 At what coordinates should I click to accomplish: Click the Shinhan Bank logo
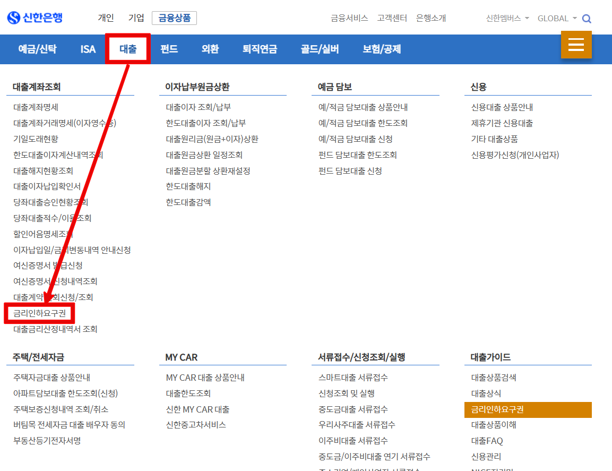pos(35,18)
